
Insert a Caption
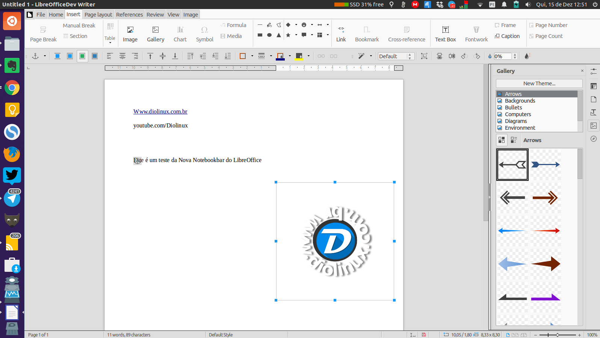point(507,36)
